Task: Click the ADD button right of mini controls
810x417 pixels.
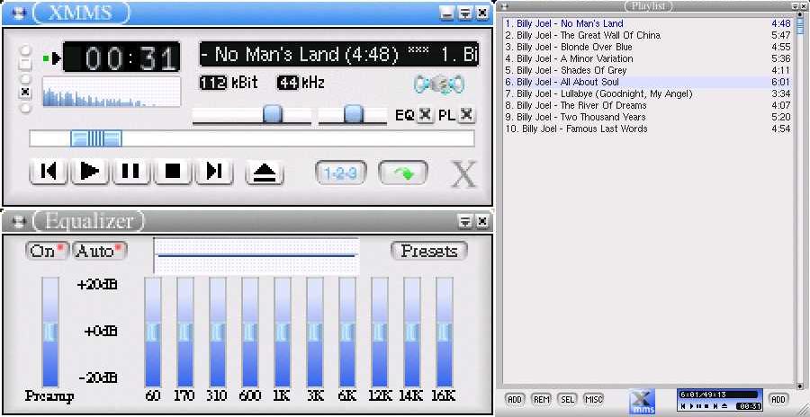Action: [x=778, y=399]
